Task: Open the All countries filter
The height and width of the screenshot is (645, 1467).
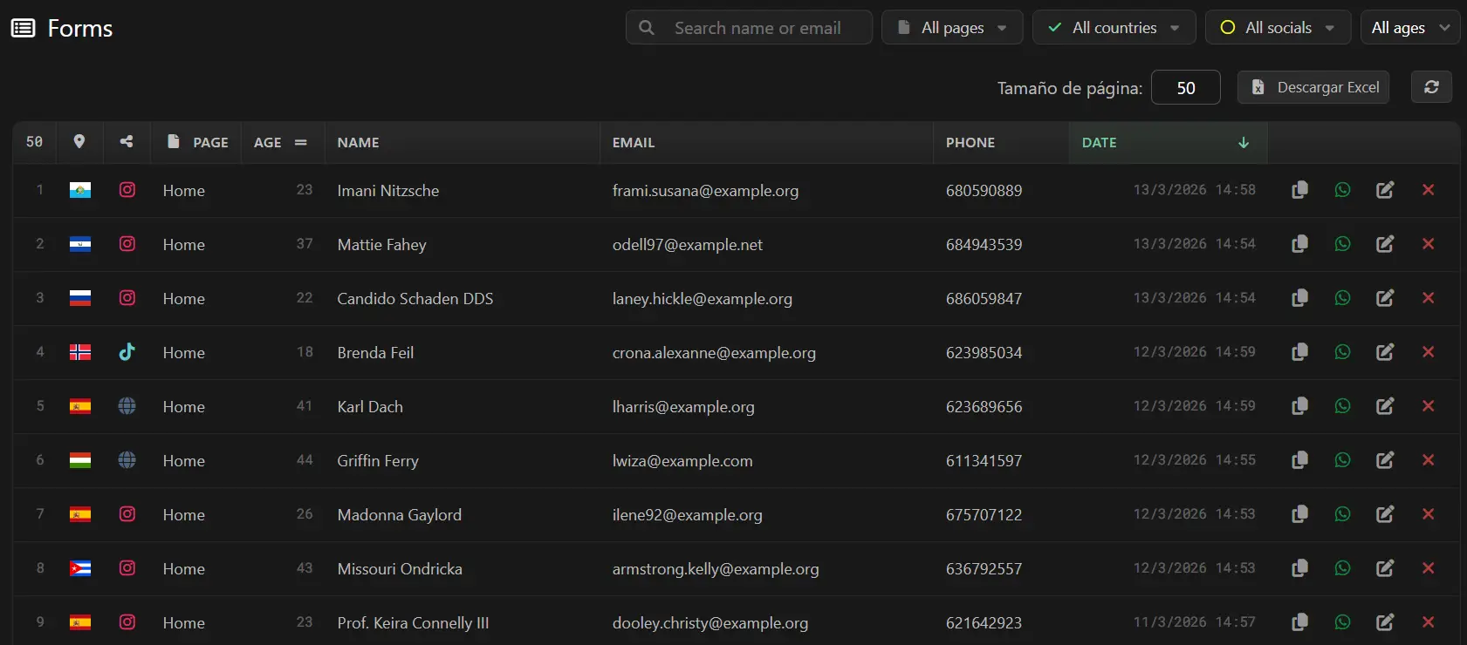Action: 1114,28
